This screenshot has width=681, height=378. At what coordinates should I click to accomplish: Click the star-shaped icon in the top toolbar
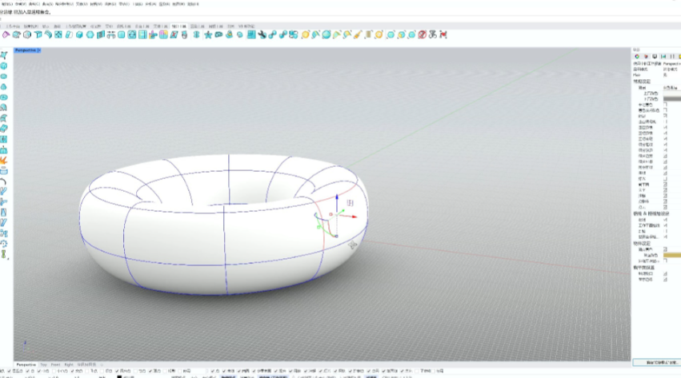tap(208, 34)
